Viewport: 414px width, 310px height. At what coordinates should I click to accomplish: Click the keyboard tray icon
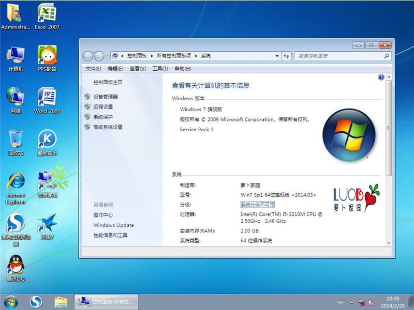click(341, 302)
